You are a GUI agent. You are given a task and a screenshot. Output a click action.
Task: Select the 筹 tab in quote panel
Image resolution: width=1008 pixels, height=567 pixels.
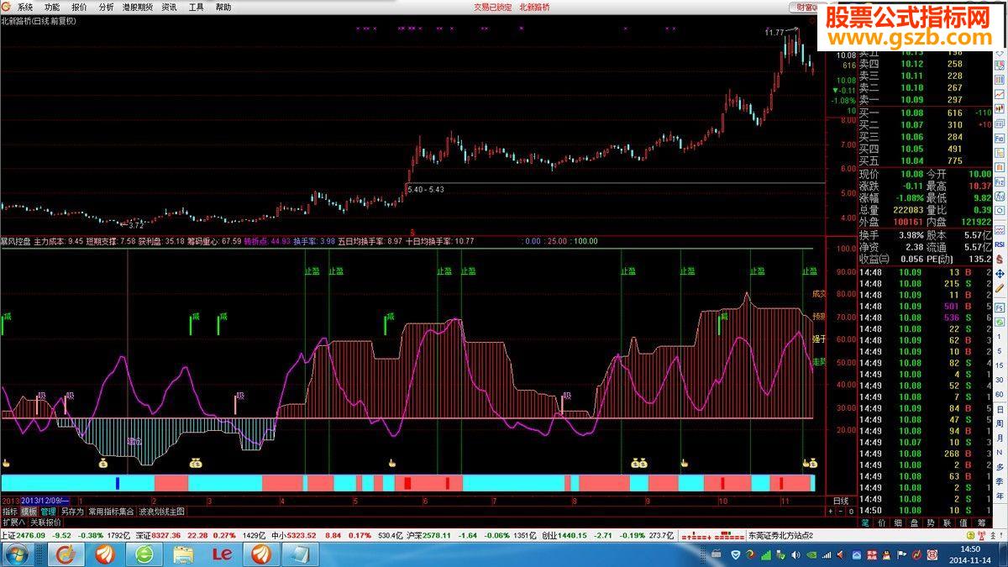click(982, 522)
